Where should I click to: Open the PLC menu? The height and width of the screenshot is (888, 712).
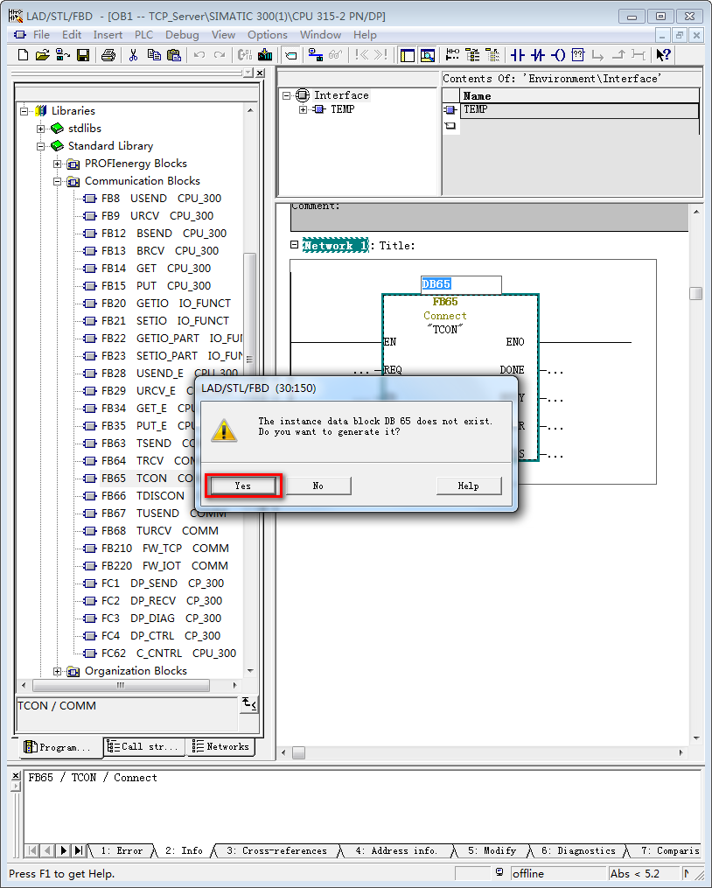(x=143, y=34)
